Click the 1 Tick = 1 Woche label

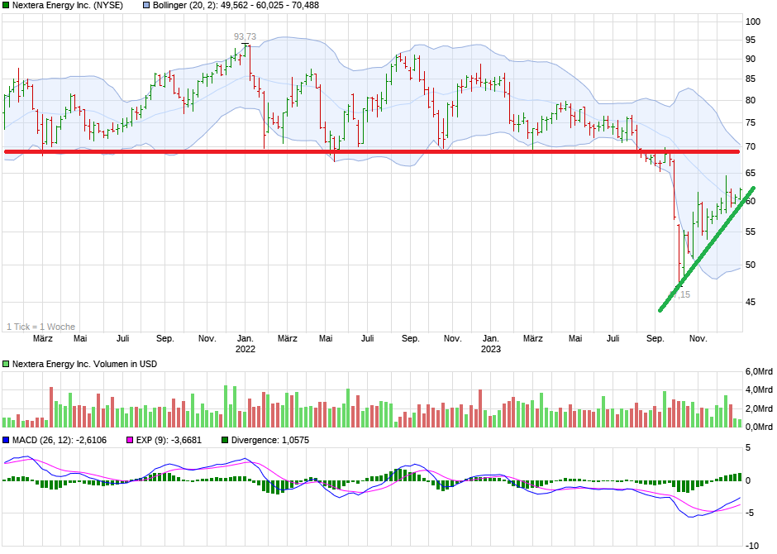[x=41, y=326]
